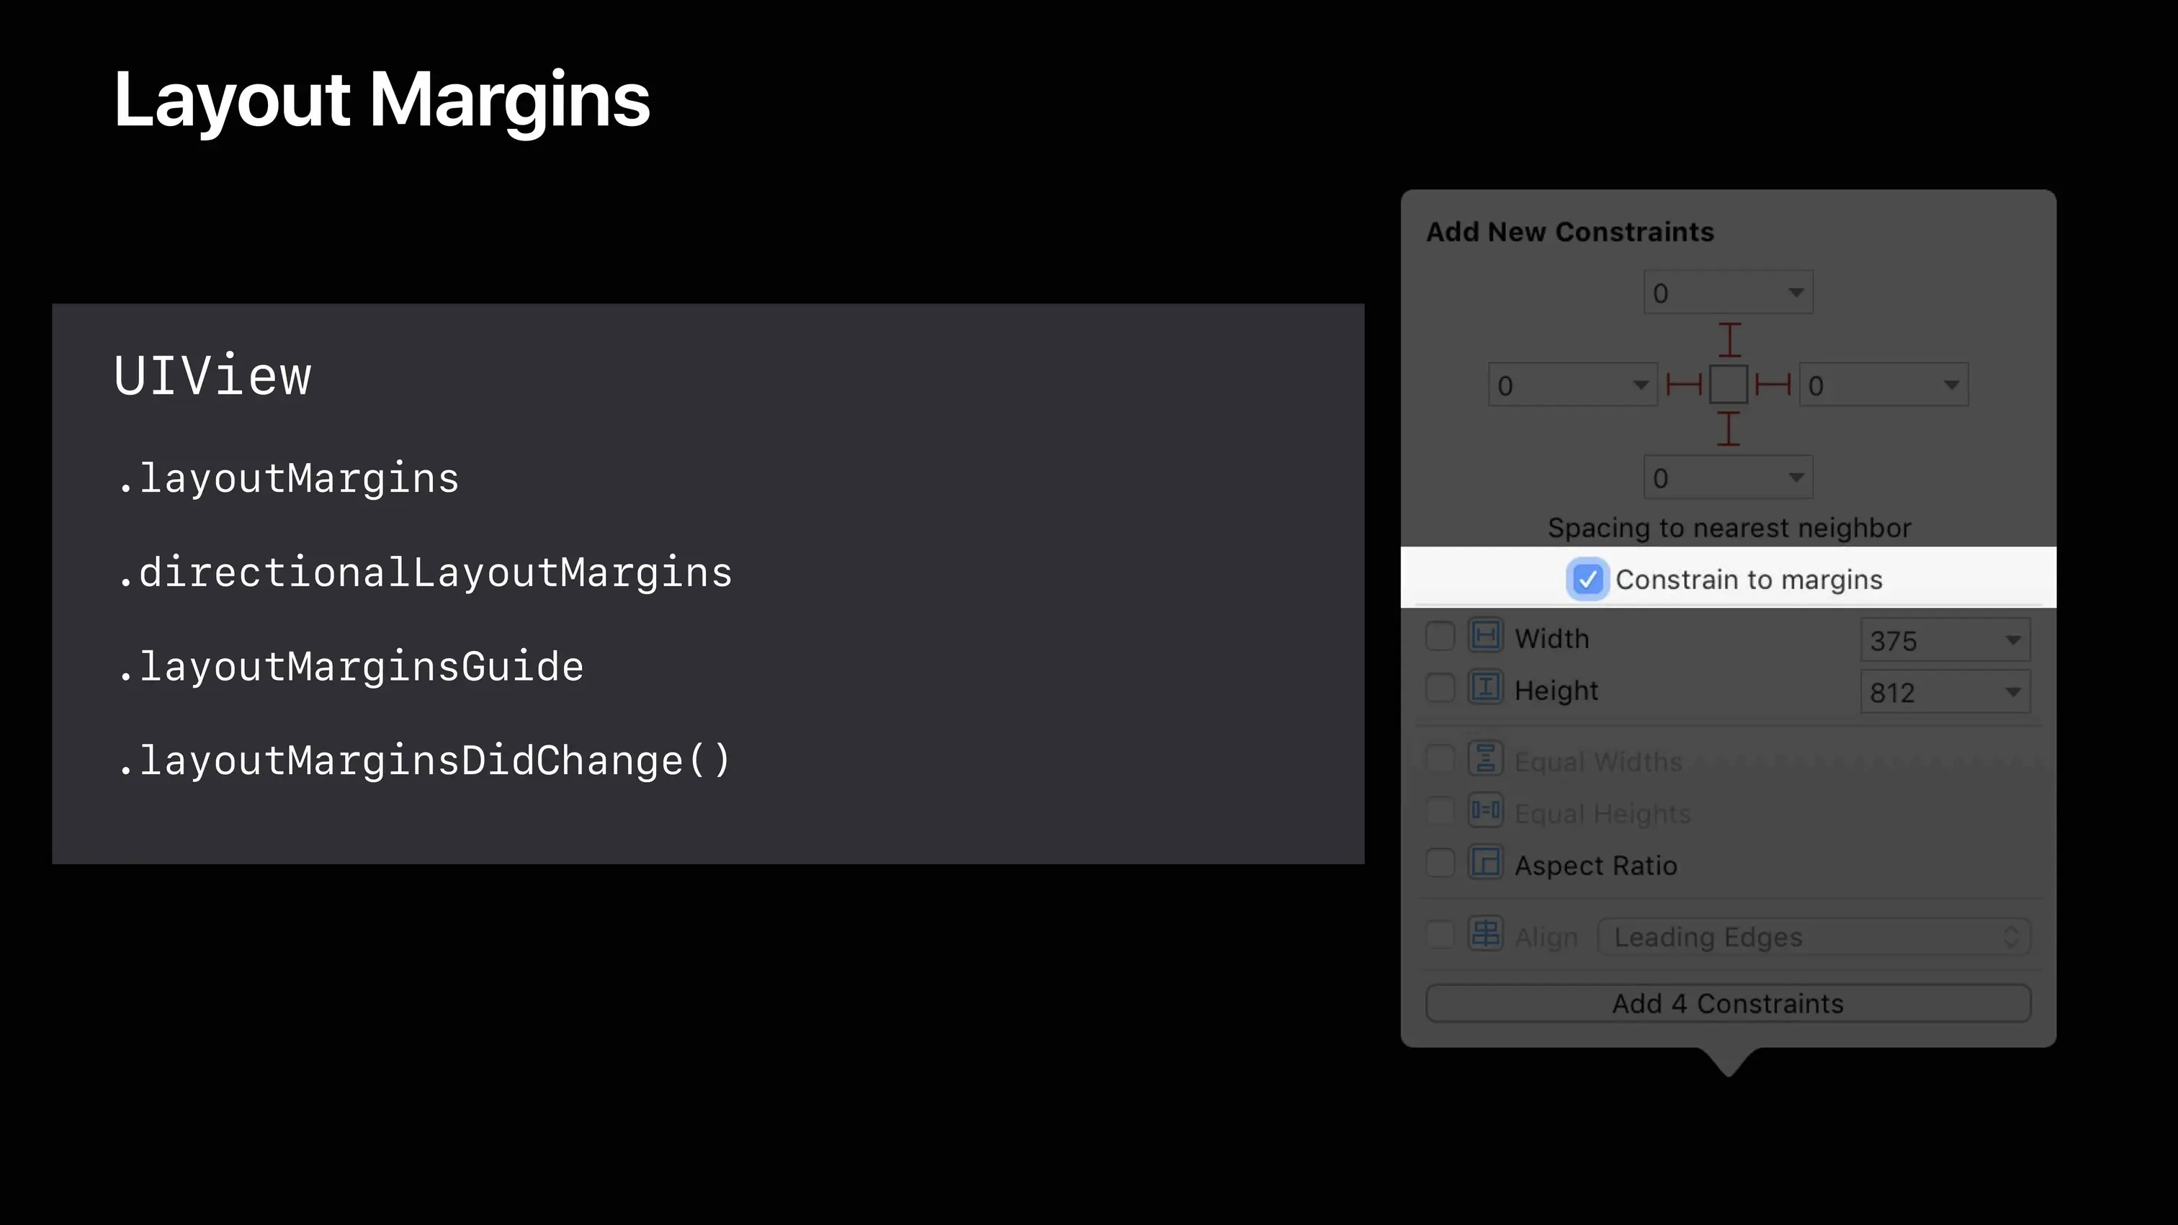Click the right spacing strut
Screen dimensions: 2178x1225
click(1773, 385)
